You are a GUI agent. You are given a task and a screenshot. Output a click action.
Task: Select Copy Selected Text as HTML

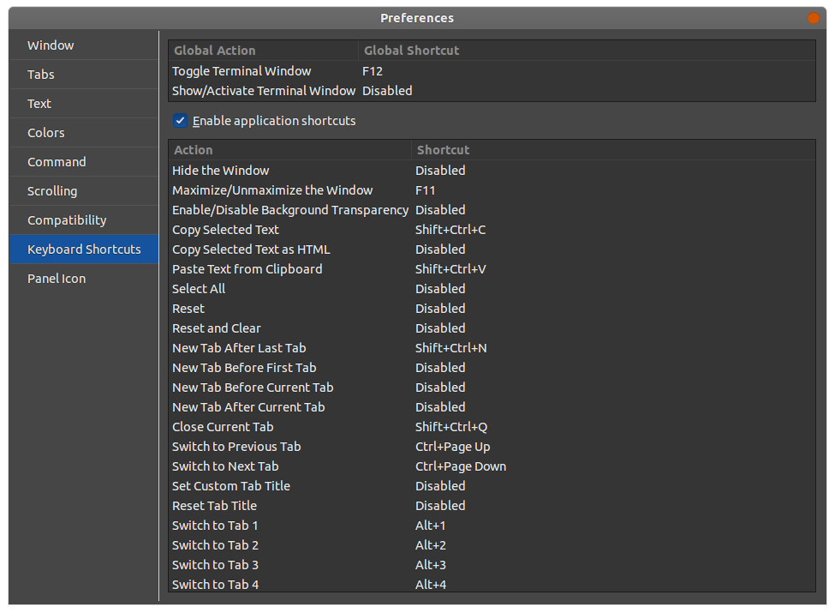[251, 249]
